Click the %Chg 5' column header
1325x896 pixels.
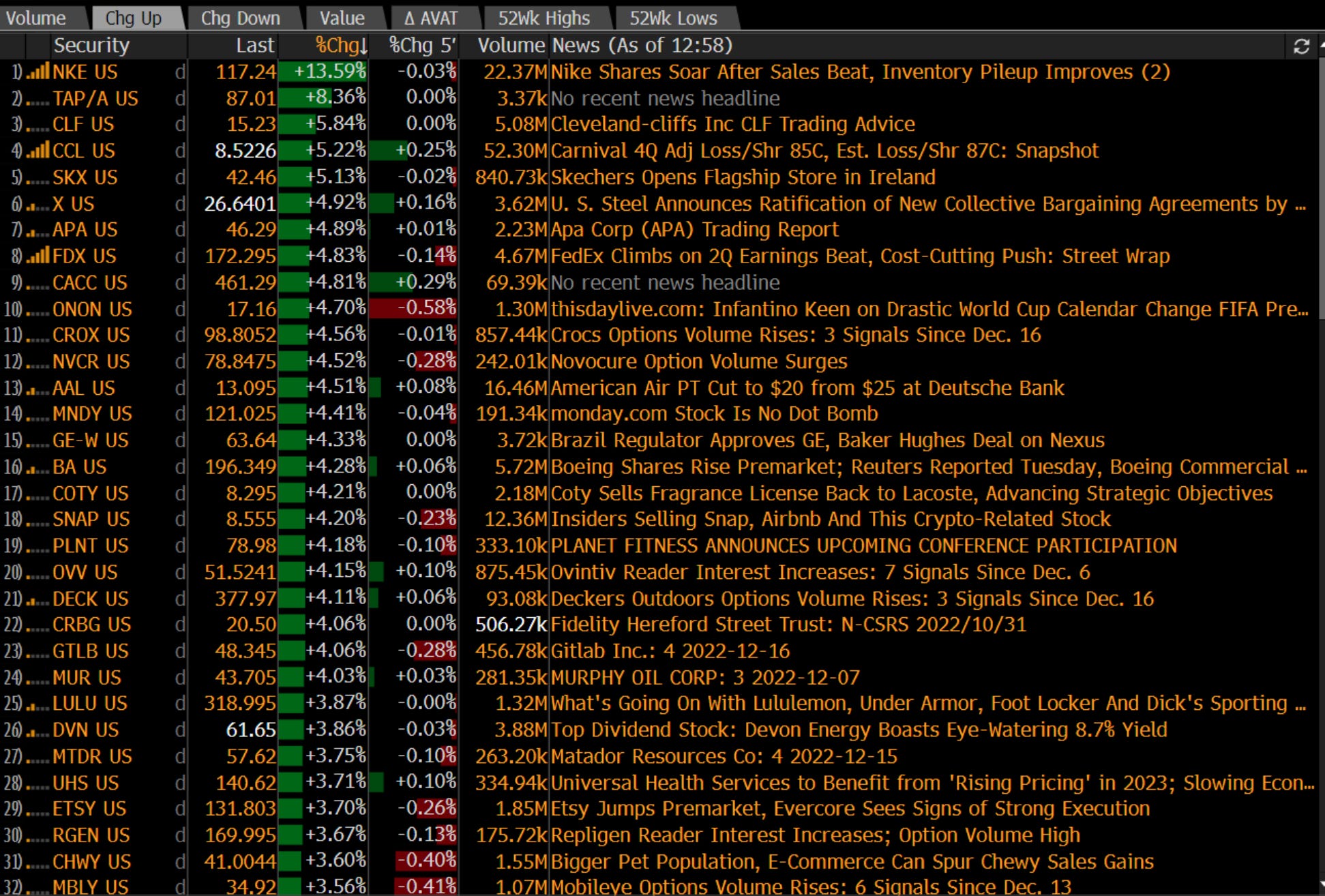coord(421,46)
